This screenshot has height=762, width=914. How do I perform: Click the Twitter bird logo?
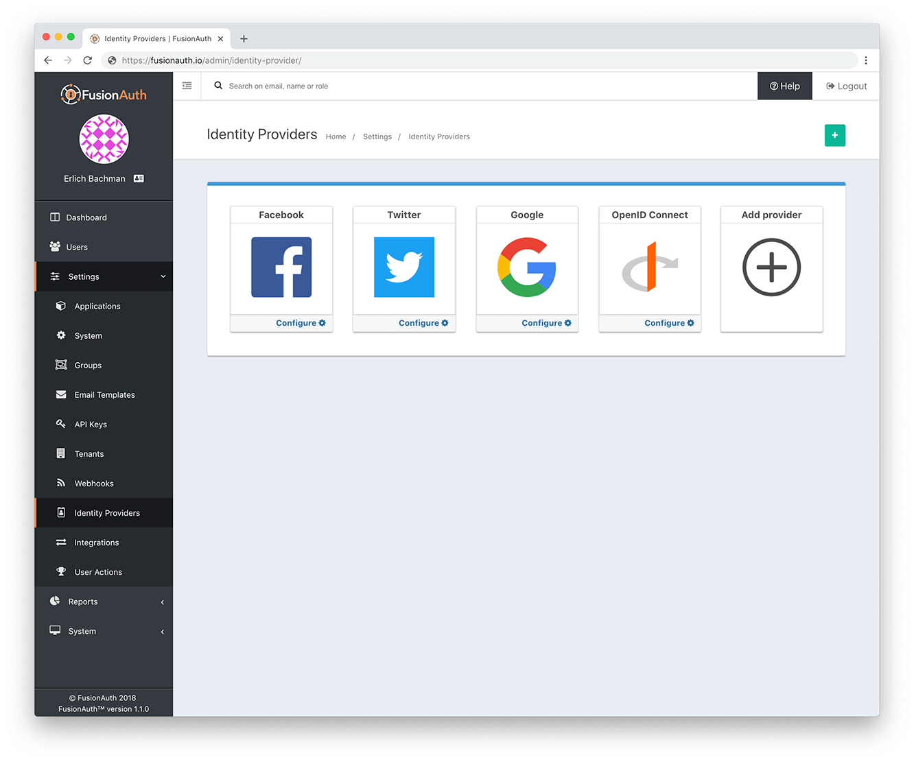tap(404, 267)
